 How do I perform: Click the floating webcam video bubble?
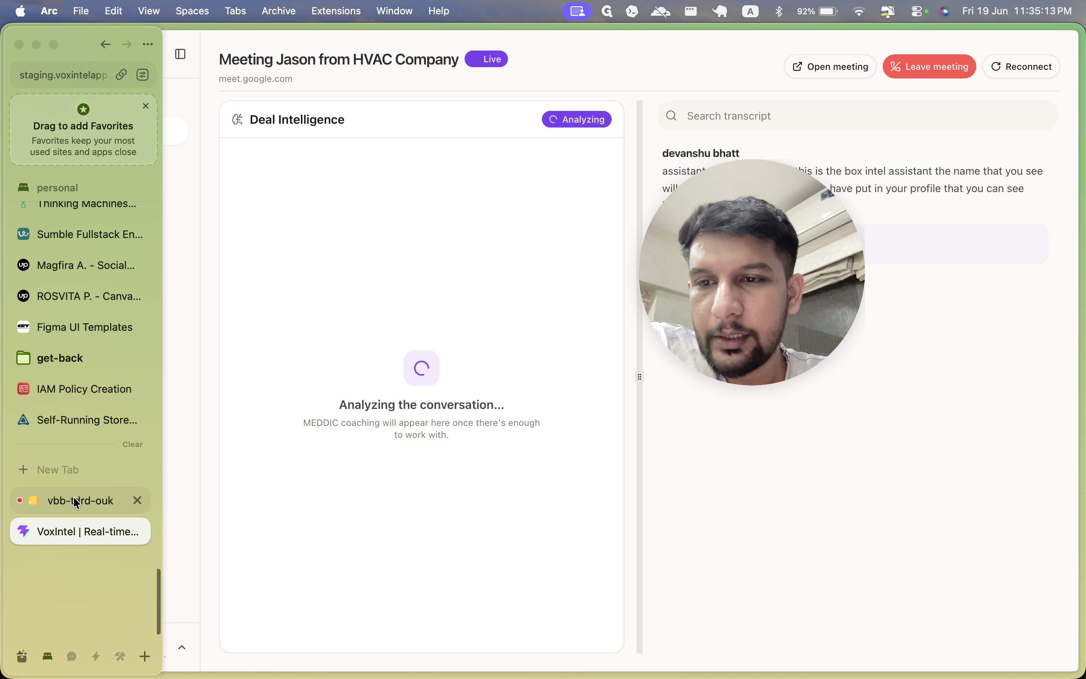[x=752, y=272]
